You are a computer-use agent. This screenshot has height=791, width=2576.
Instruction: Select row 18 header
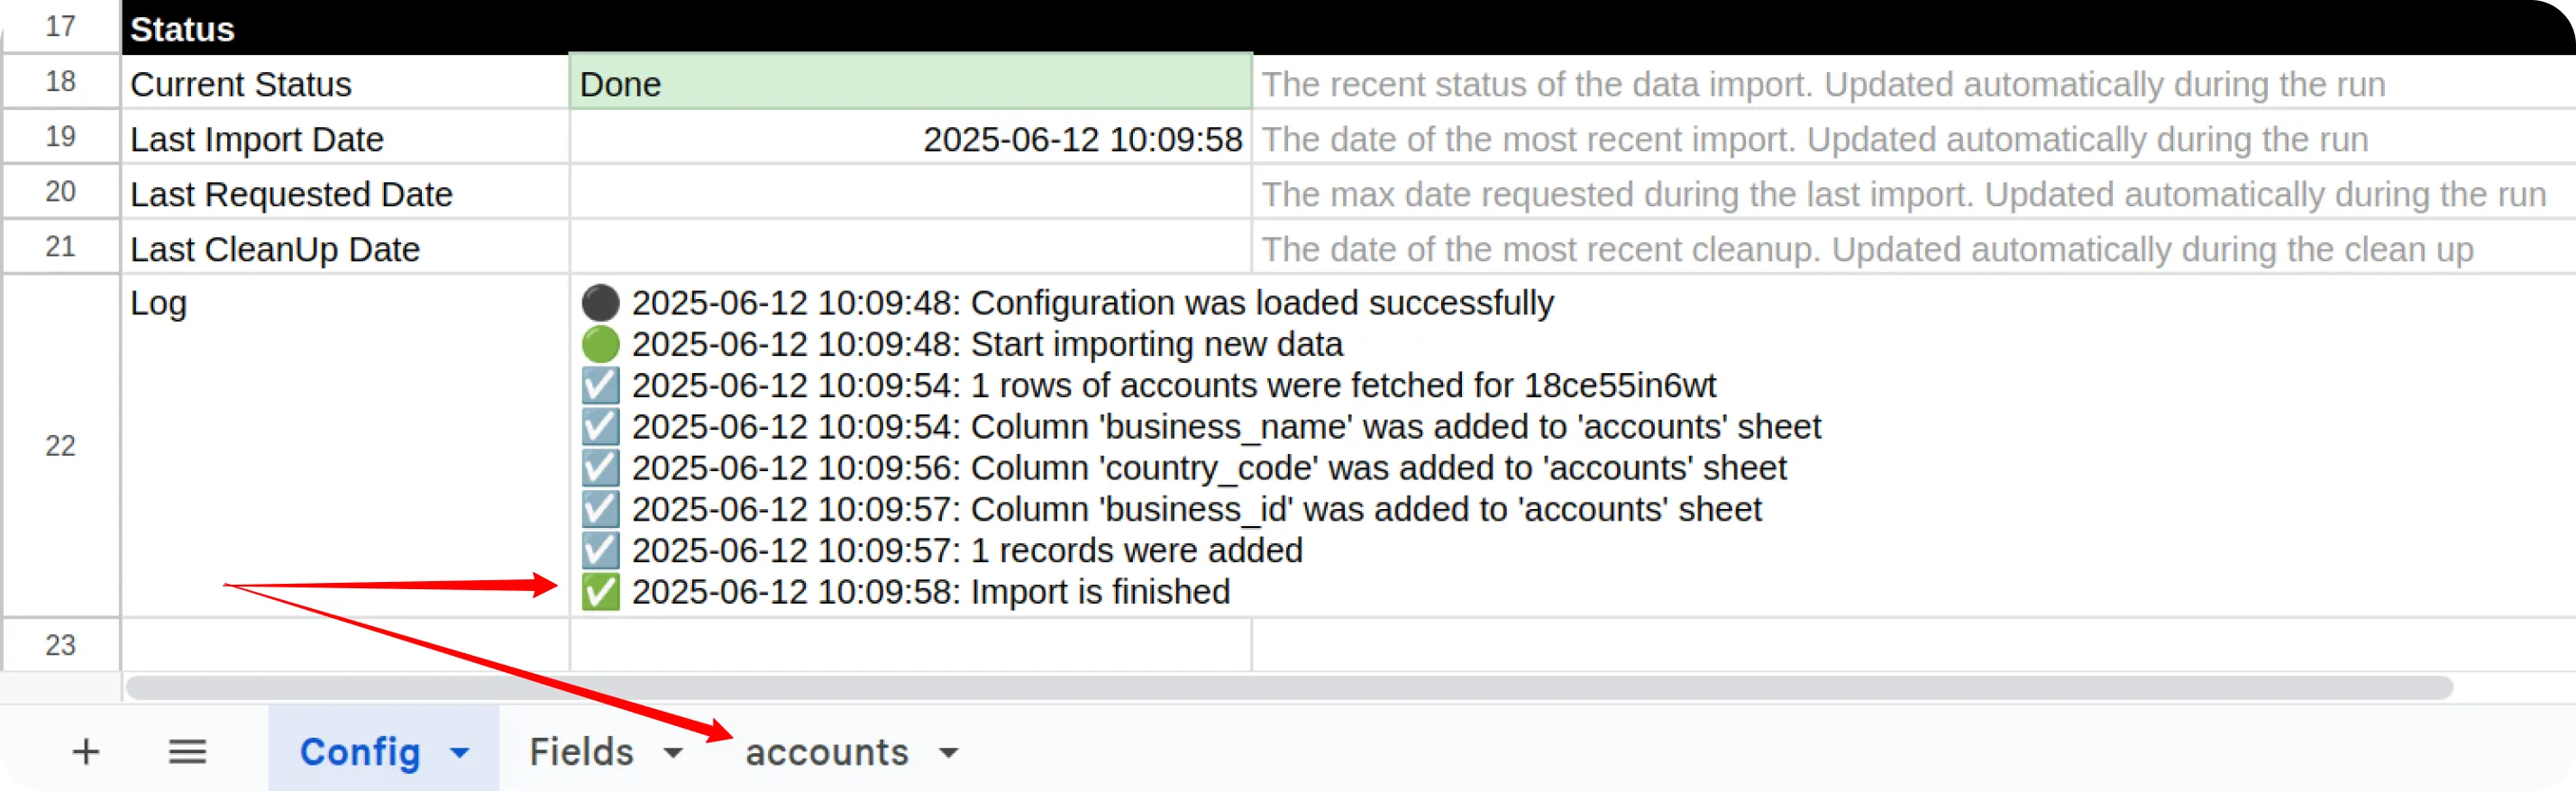click(x=61, y=82)
